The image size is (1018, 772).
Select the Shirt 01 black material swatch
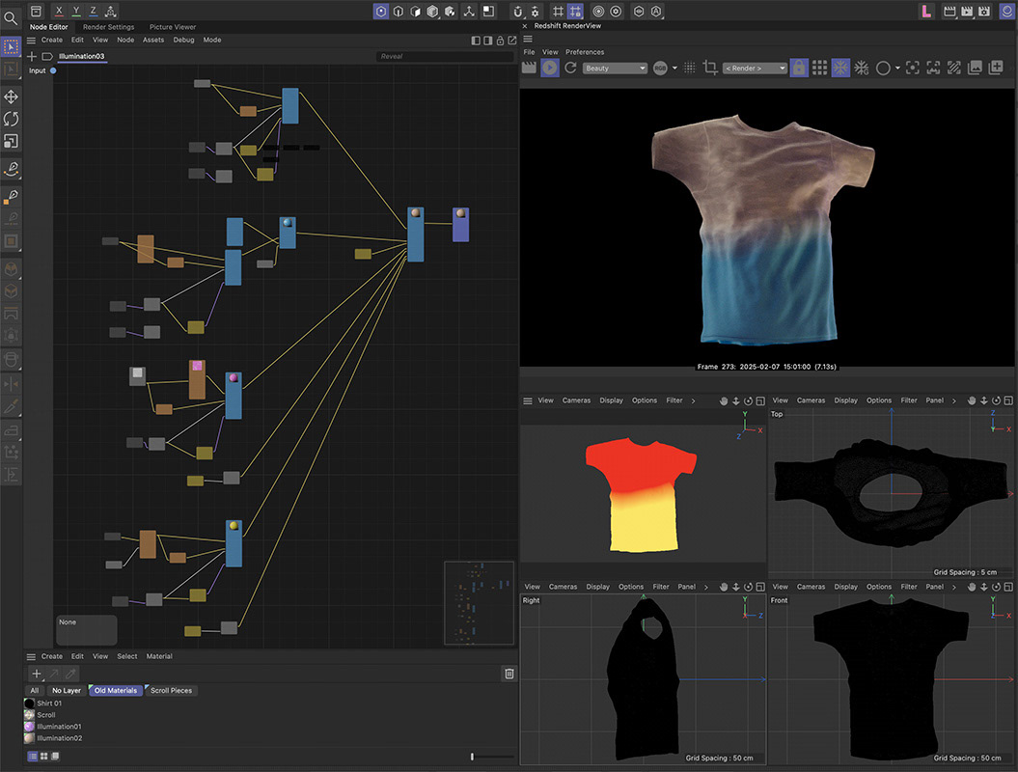29,703
